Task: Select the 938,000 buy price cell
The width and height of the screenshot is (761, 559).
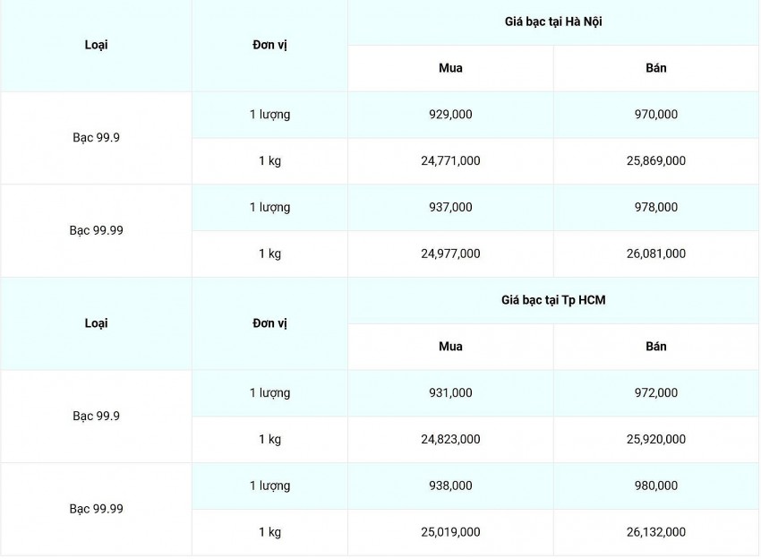Action: pyautogui.click(x=450, y=486)
